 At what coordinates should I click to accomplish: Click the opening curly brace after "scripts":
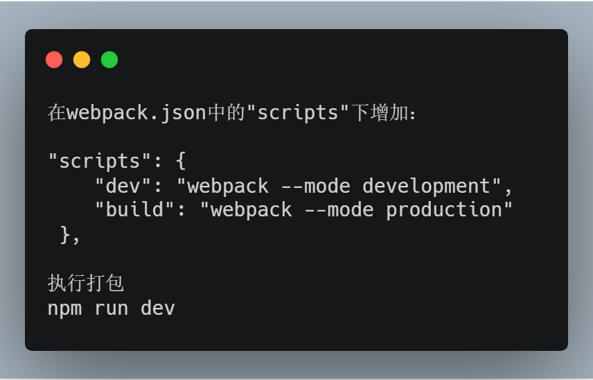[181, 162]
